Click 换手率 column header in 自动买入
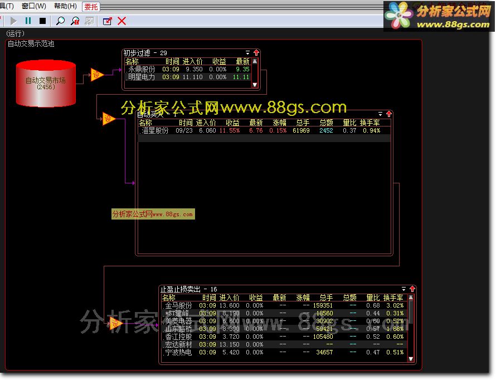Screen dimensions: 496x380 (370, 123)
